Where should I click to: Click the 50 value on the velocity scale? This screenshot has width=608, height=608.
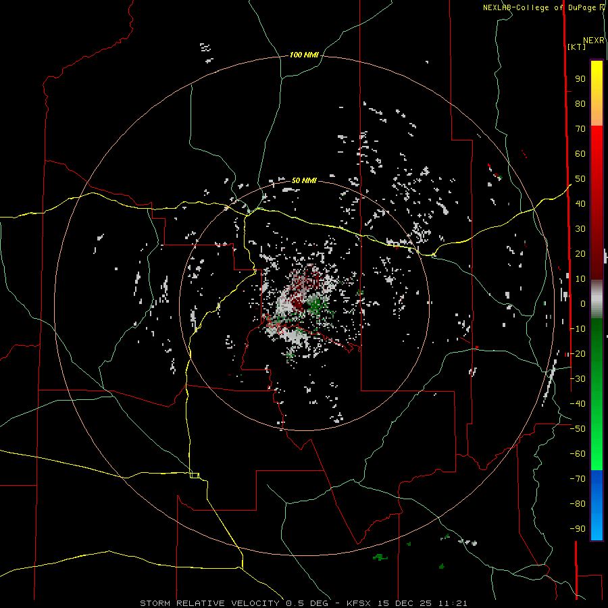pos(580,179)
